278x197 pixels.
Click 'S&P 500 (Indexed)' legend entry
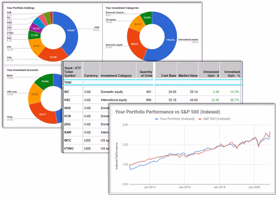(x=214, y=119)
